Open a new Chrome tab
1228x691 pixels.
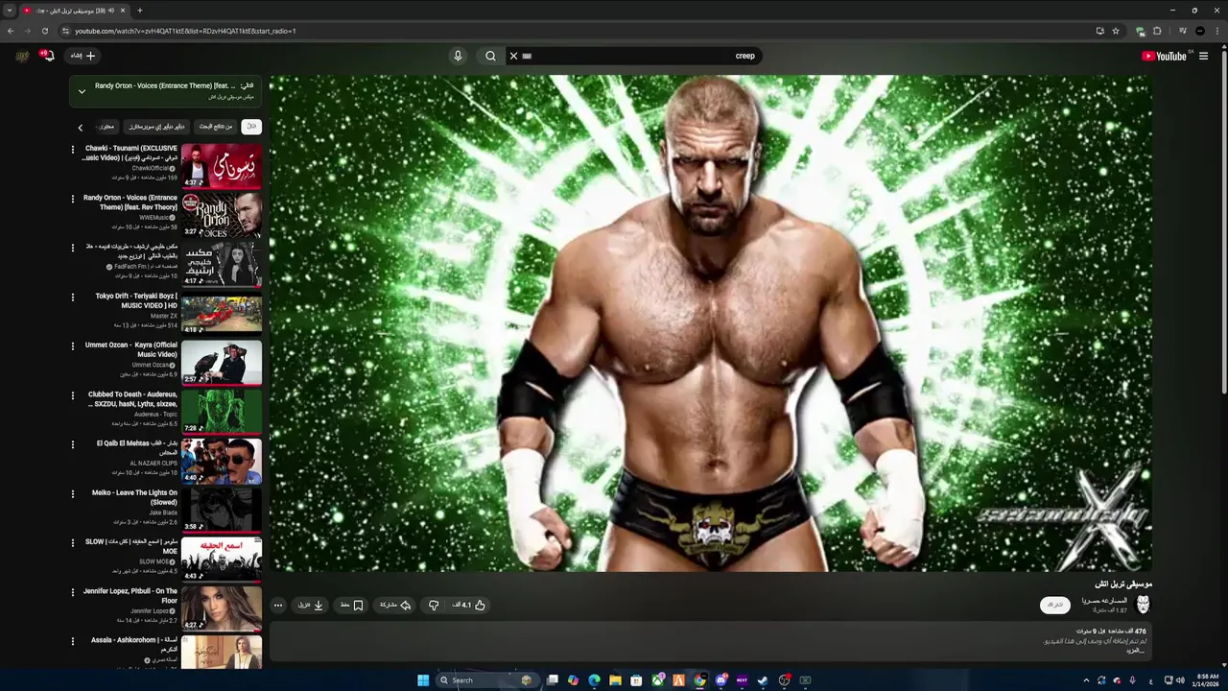(x=140, y=11)
